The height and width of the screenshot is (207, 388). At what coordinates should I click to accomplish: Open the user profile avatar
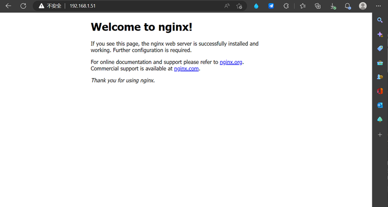click(363, 6)
